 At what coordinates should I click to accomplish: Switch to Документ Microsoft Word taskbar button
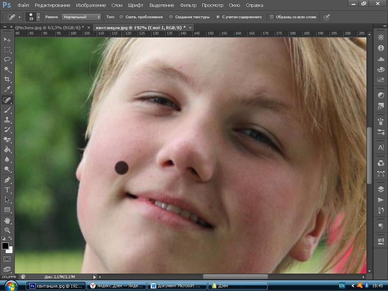(177, 286)
